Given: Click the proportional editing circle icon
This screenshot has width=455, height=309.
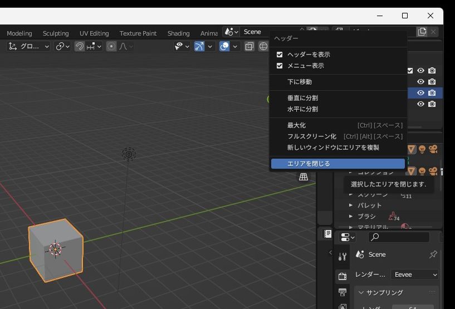Looking at the screenshot, I should tap(111, 46).
